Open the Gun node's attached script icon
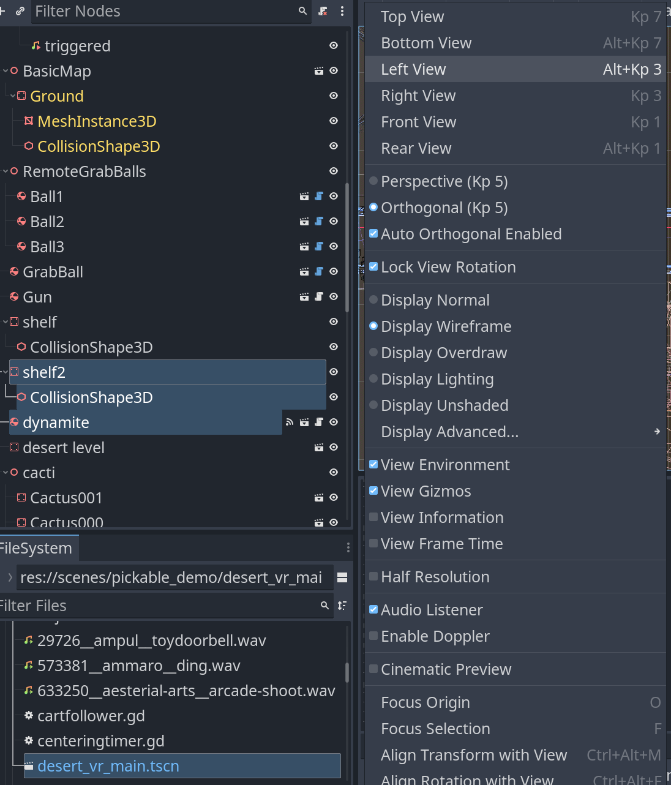671x785 pixels. [319, 297]
